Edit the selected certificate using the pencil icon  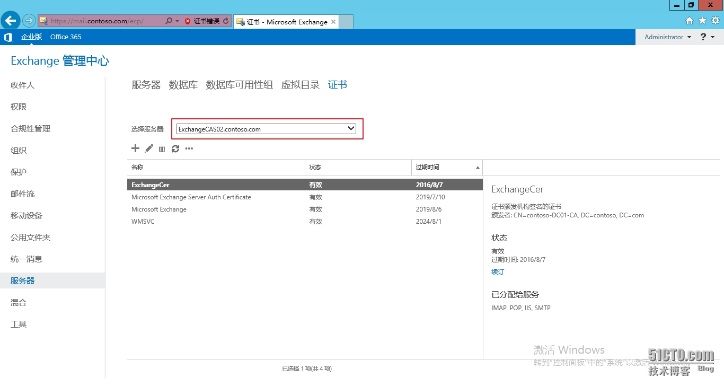pos(148,148)
